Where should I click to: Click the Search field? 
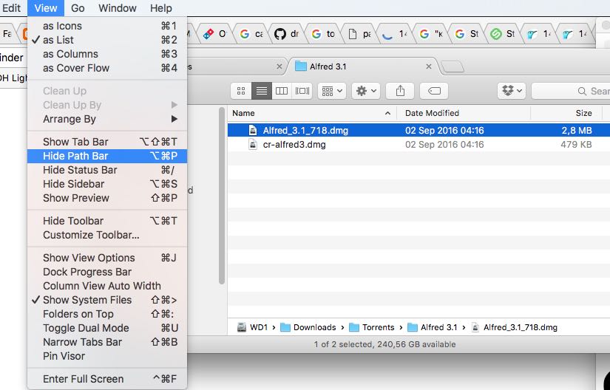(x=571, y=91)
